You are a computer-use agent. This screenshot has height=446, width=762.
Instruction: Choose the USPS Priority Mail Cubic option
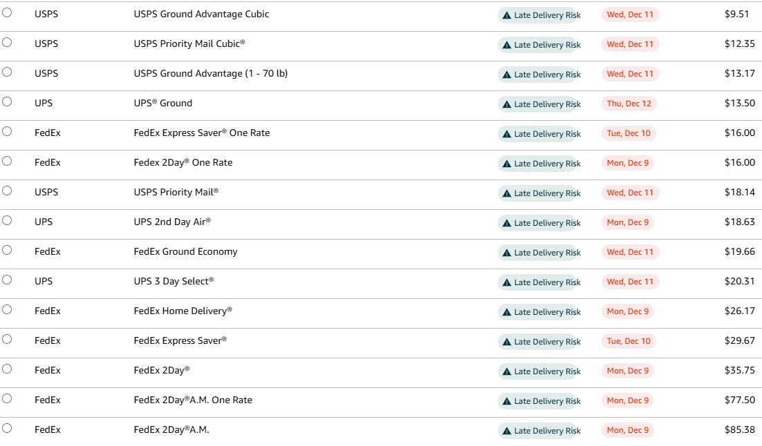(7, 42)
